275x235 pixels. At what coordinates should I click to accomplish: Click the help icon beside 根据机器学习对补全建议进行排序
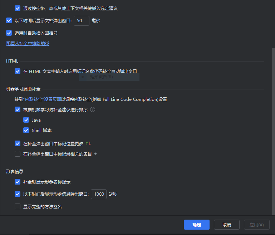tap(93, 109)
